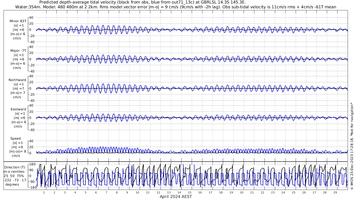Click day '11' on the date axis
This screenshot has width=355, height=202.
point(148,192)
